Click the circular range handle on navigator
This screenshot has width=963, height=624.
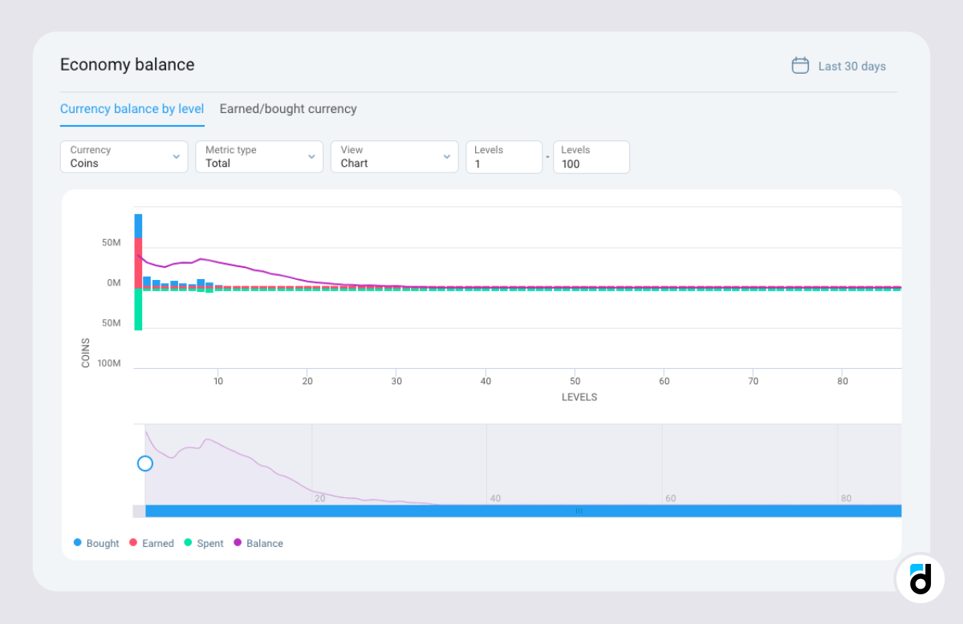pos(144,464)
